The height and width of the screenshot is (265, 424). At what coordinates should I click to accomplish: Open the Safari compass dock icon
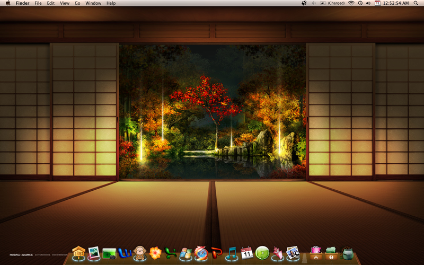point(201,253)
